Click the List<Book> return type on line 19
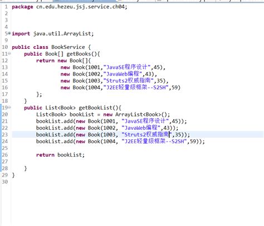This screenshot has height=226, width=264. 61,108
